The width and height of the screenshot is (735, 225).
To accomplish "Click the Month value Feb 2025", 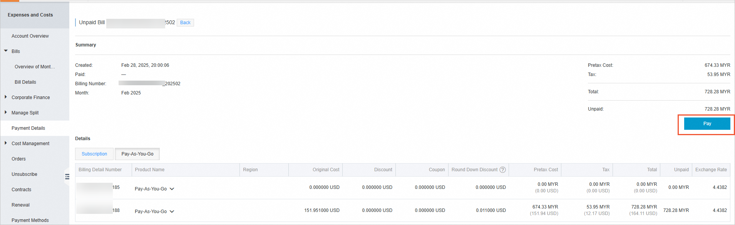I will tap(131, 93).
